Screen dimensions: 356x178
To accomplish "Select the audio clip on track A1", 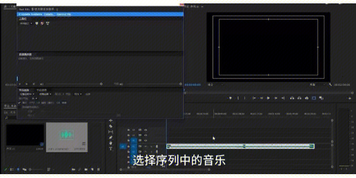I will [241, 146].
